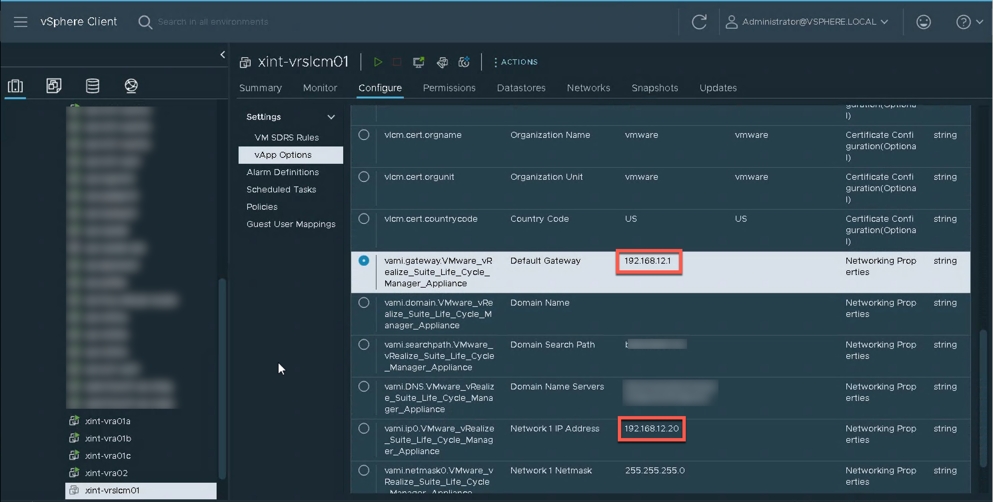This screenshot has height=502, width=993.
Task: Select the vami.DNS Domain Name Servers radio
Action: [364, 386]
